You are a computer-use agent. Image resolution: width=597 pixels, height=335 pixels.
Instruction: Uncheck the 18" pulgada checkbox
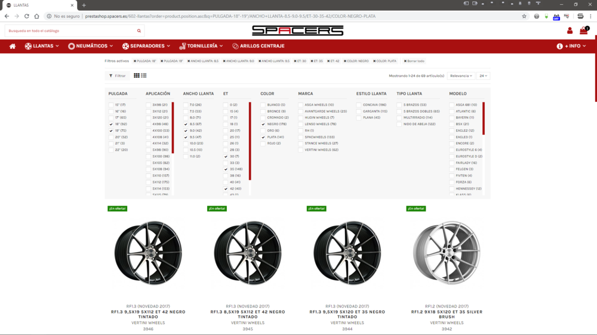click(111, 124)
